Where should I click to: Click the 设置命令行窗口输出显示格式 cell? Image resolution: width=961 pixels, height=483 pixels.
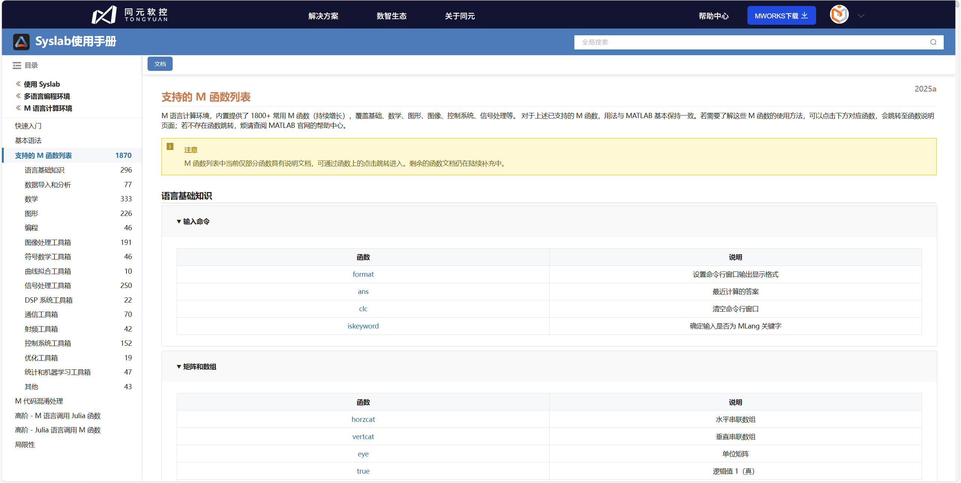click(x=735, y=274)
